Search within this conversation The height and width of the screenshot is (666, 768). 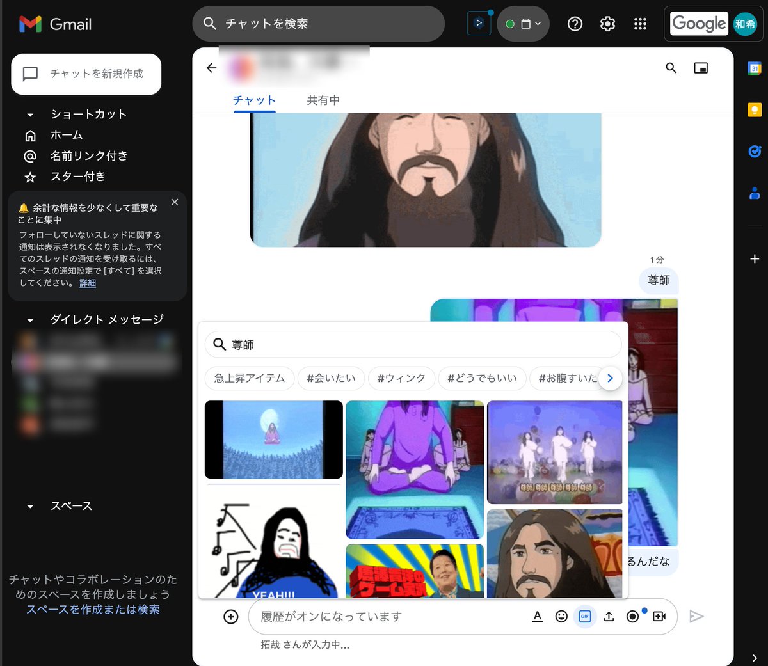click(671, 68)
